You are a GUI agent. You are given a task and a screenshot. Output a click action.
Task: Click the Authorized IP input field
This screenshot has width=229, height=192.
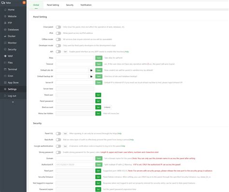[x=75, y=164]
